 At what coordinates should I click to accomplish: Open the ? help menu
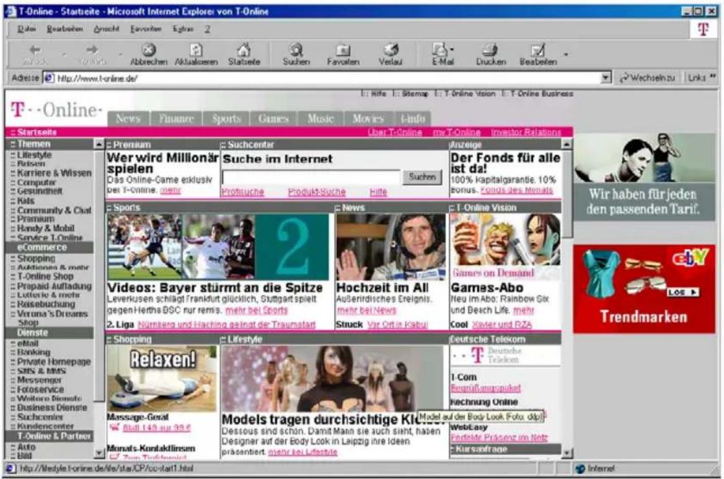coord(207,29)
